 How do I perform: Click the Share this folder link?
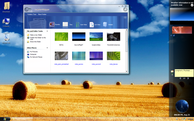pyautogui.click(x=35, y=42)
